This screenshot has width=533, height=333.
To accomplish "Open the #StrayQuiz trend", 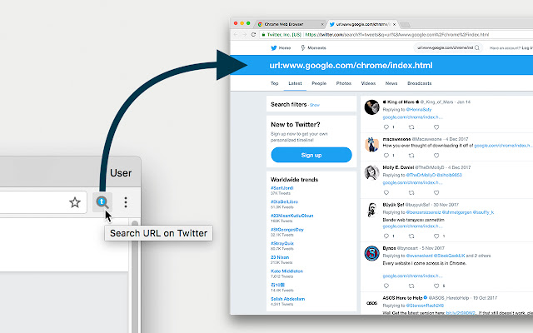I will click(282, 243).
